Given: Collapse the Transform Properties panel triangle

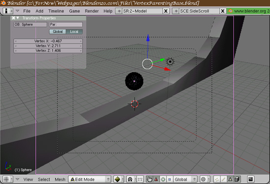Looking at the screenshot, I should click(x=18, y=18).
